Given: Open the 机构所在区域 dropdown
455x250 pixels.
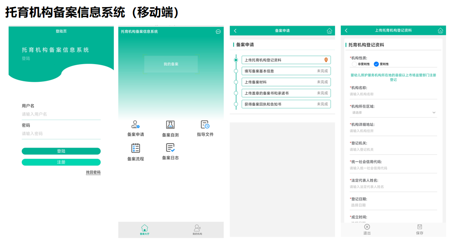Looking at the screenshot, I should tap(434, 112).
